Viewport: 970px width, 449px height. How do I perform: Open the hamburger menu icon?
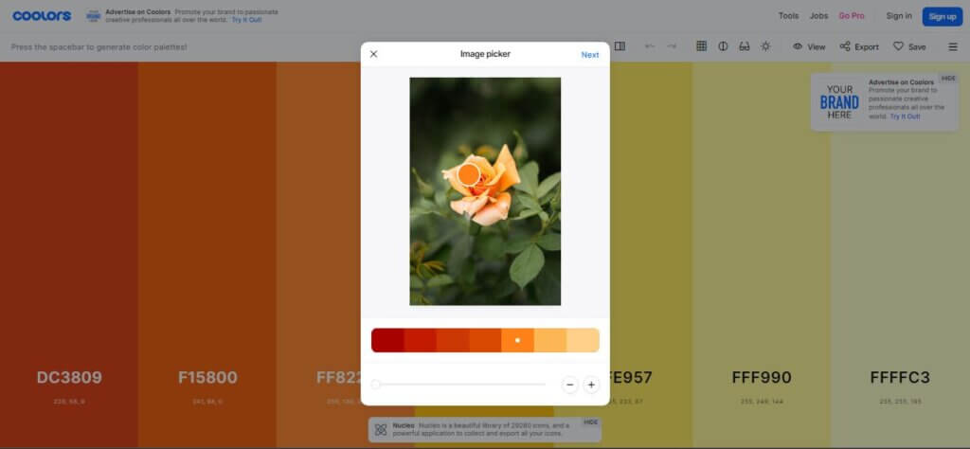[953, 46]
